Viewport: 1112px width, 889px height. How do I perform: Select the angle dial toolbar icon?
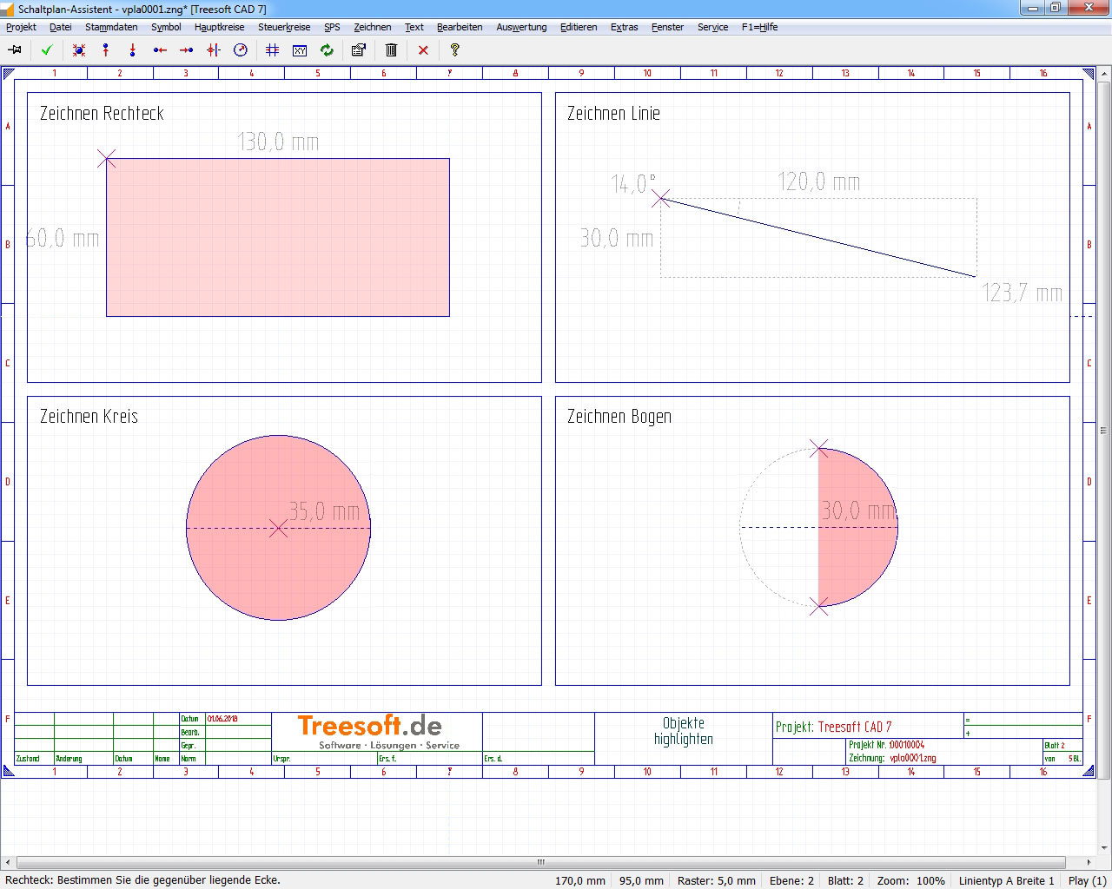click(241, 50)
